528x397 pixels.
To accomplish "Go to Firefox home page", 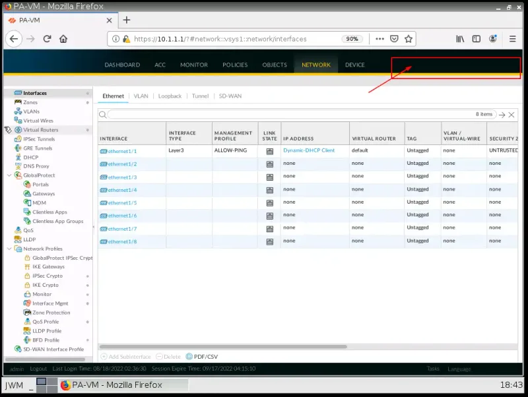I will 63,39.
